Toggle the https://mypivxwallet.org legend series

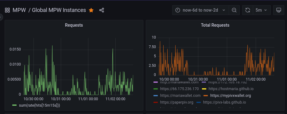[x=231, y=96]
